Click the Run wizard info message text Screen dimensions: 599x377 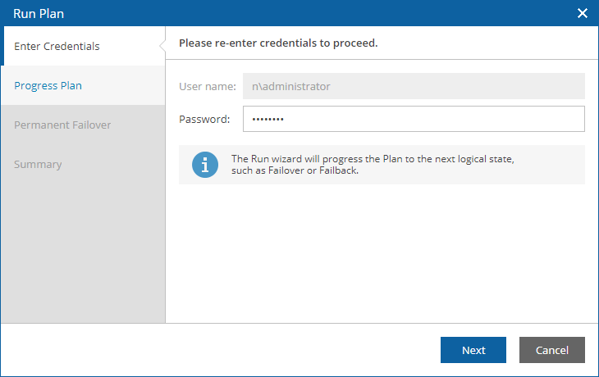373,165
